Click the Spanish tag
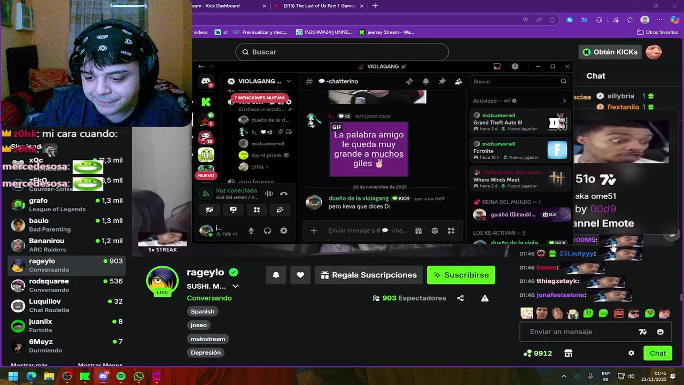Image resolution: width=684 pixels, height=385 pixels. pos(203,311)
